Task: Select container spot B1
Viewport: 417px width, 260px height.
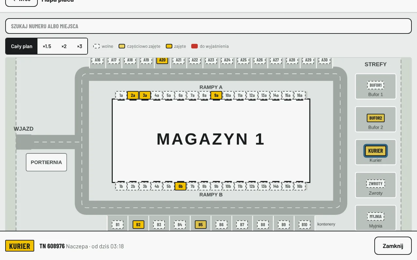Action: pos(118,225)
